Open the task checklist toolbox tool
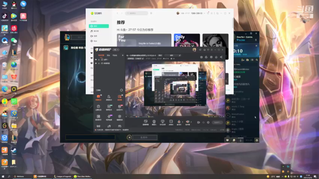319x179 pixels. (x=98, y=107)
